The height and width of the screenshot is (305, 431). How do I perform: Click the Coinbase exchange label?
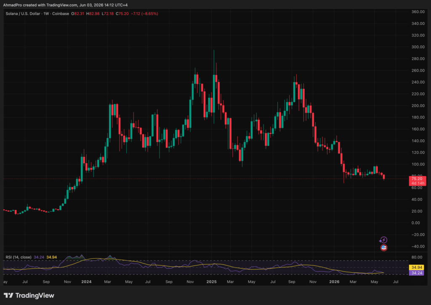click(61, 14)
